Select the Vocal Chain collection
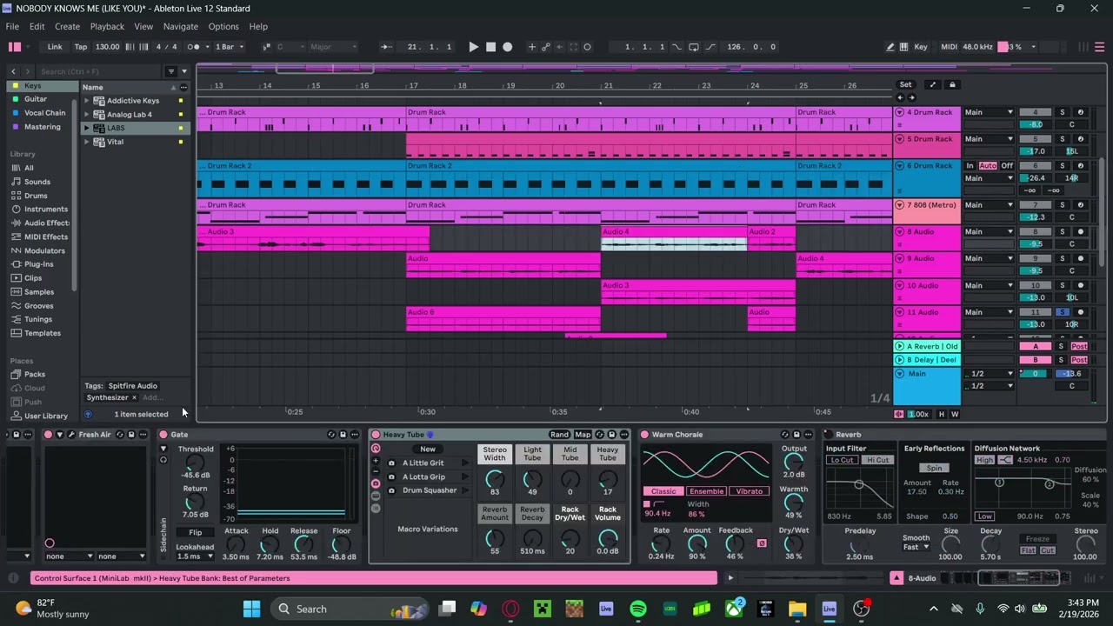The height and width of the screenshot is (626, 1113). tap(45, 113)
